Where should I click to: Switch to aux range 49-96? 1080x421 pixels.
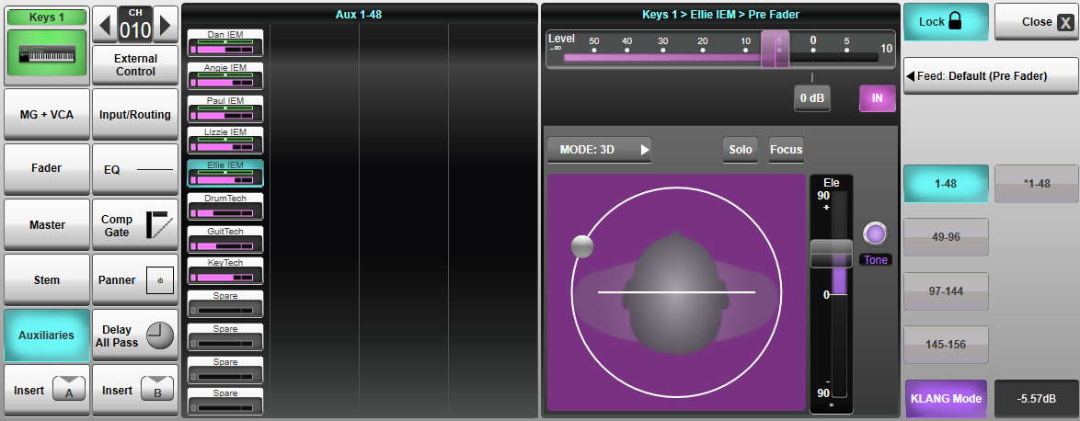(x=946, y=237)
